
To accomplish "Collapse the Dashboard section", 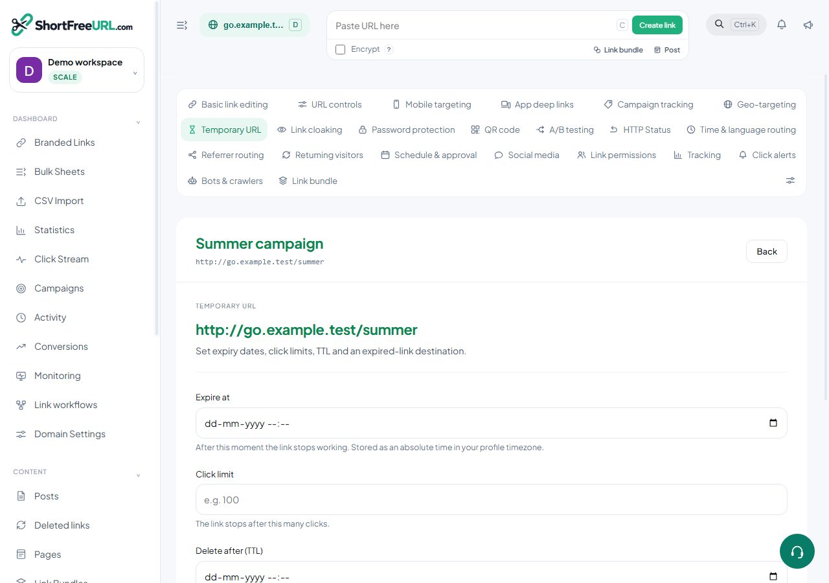I will tap(138, 122).
